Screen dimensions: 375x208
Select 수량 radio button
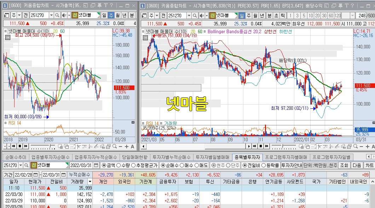(119, 165)
